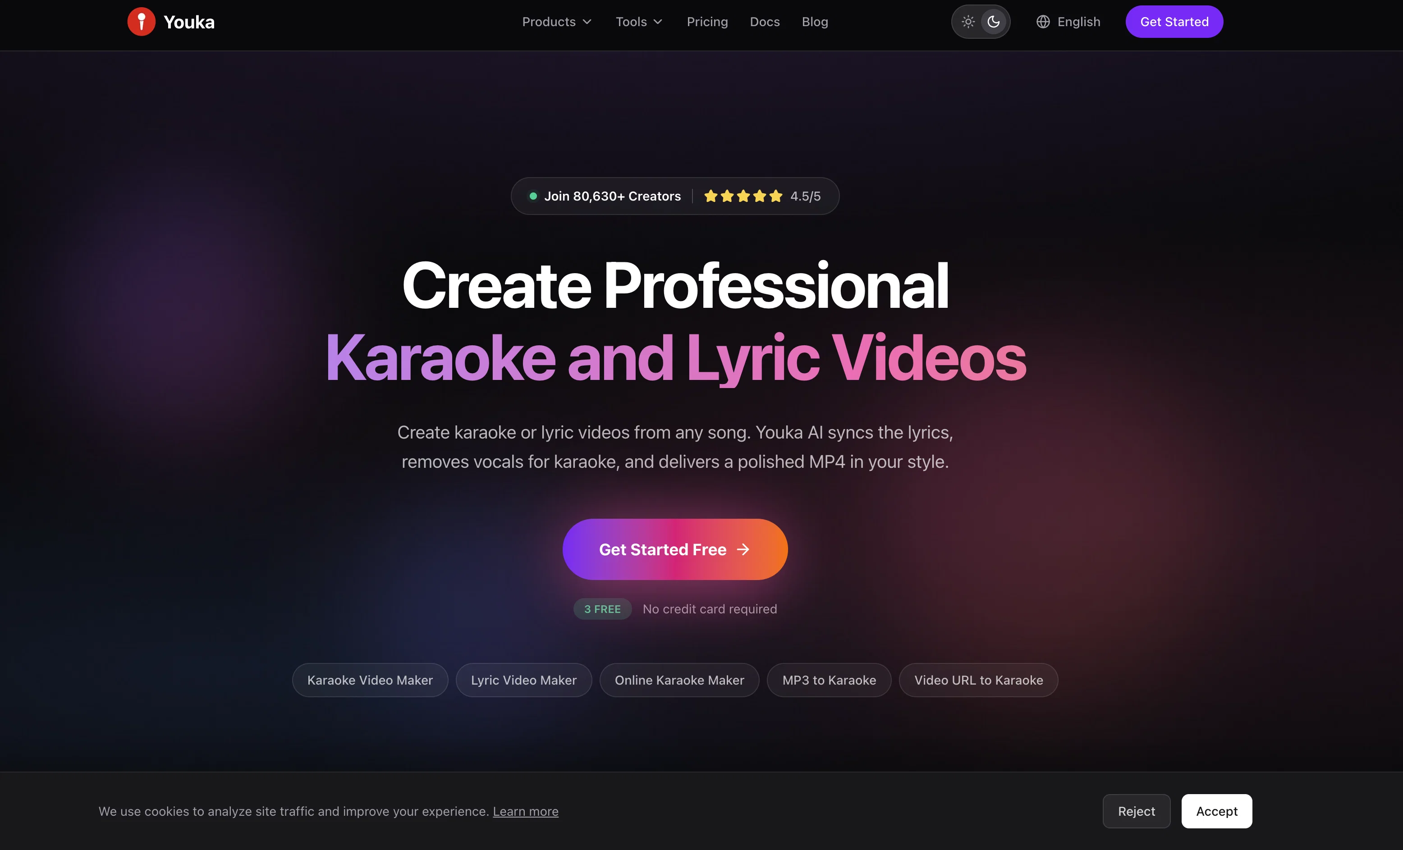Accept cookies
The width and height of the screenshot is (1403, 850).
[x=1217, y=811]
